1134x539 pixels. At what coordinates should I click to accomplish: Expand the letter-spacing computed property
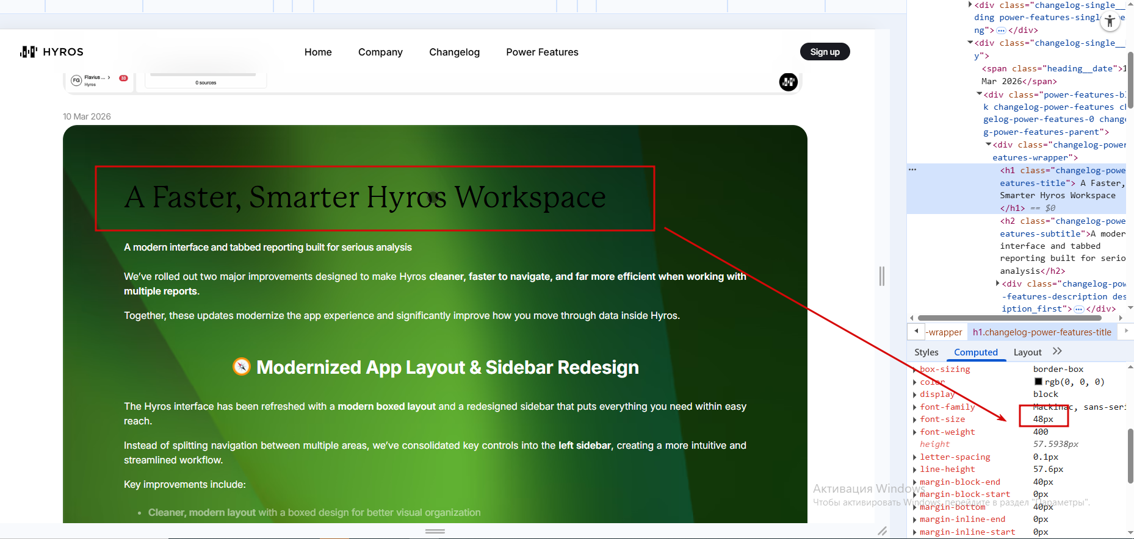[x=915, y=457]
